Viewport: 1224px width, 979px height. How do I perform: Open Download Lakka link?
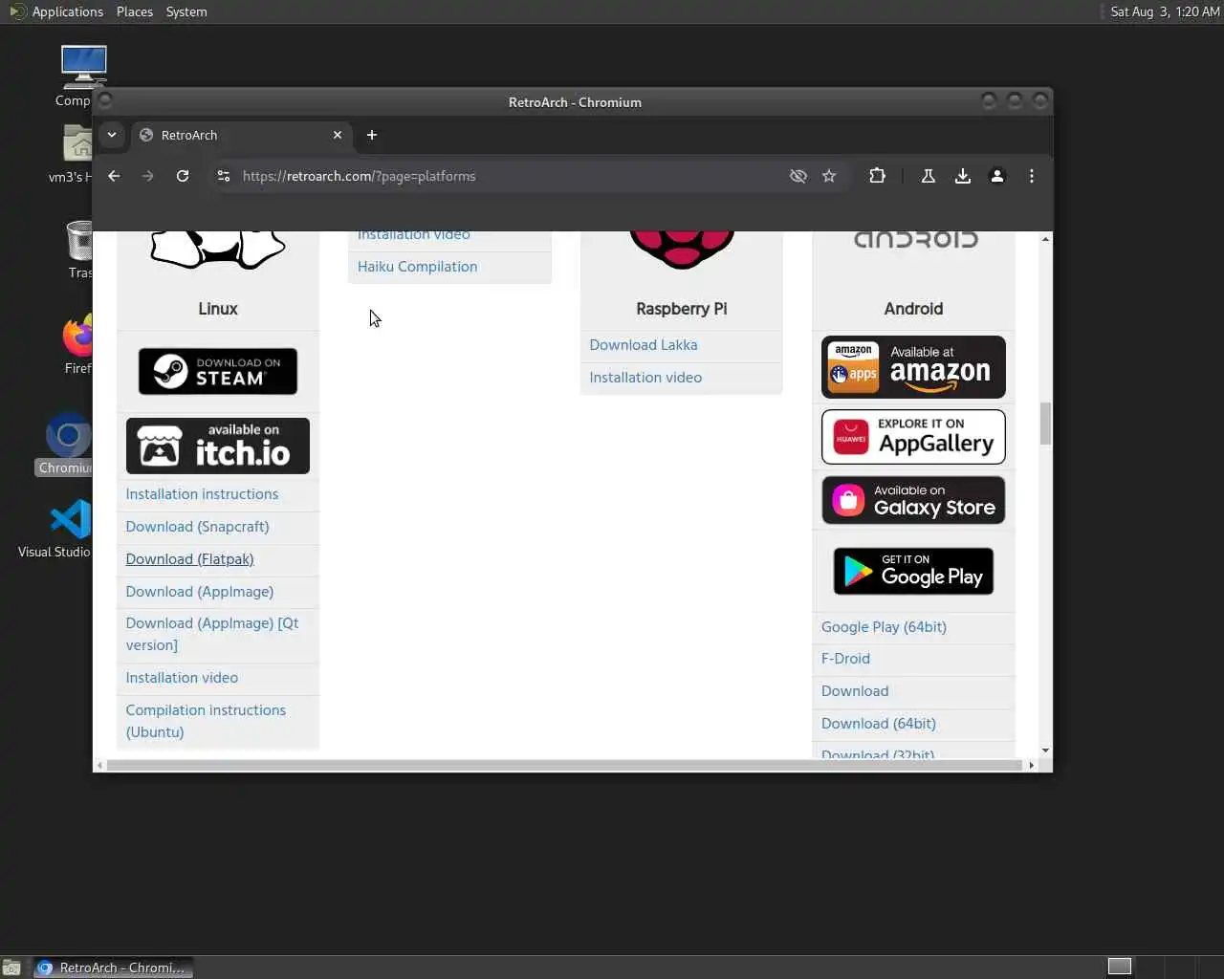click(644, 345)
